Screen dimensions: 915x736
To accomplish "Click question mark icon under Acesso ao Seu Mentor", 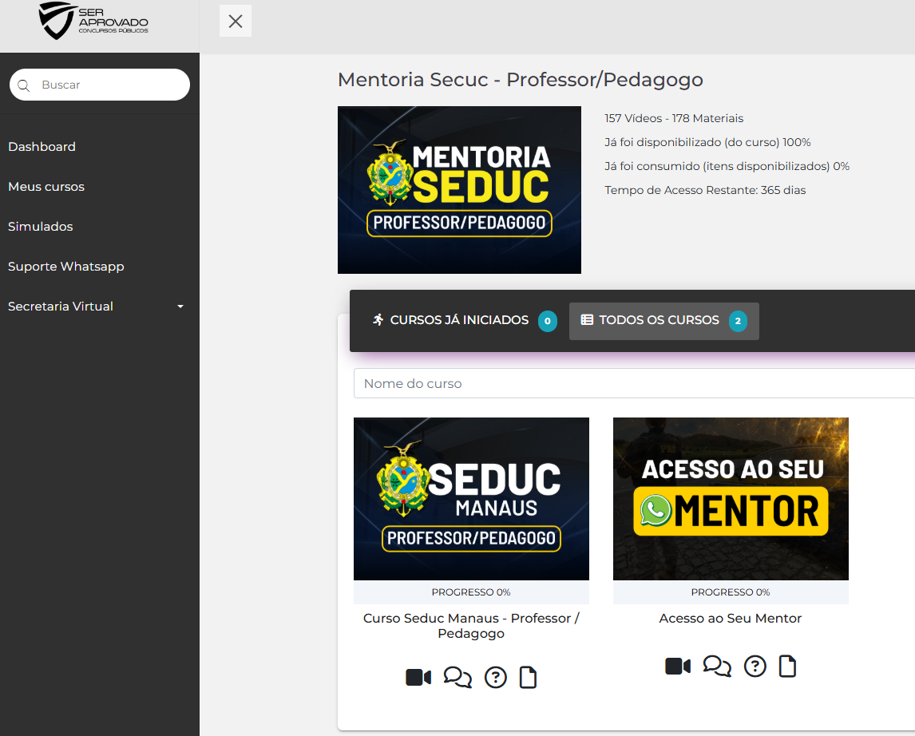I will click(755, 666).
